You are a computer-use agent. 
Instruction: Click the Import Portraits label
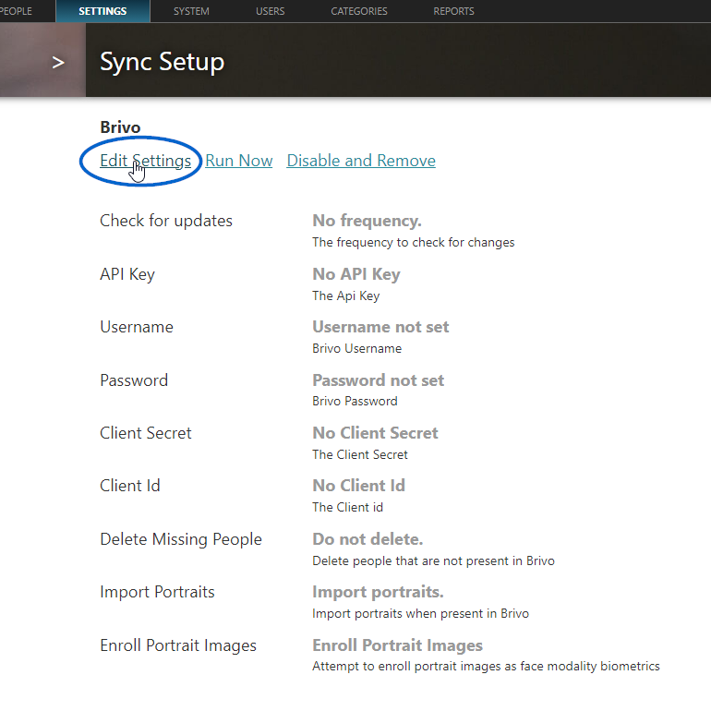click(x=157, y=592)
